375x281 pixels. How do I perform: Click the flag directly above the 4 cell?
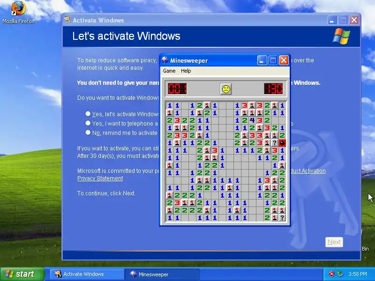click(x=252, y=113)
